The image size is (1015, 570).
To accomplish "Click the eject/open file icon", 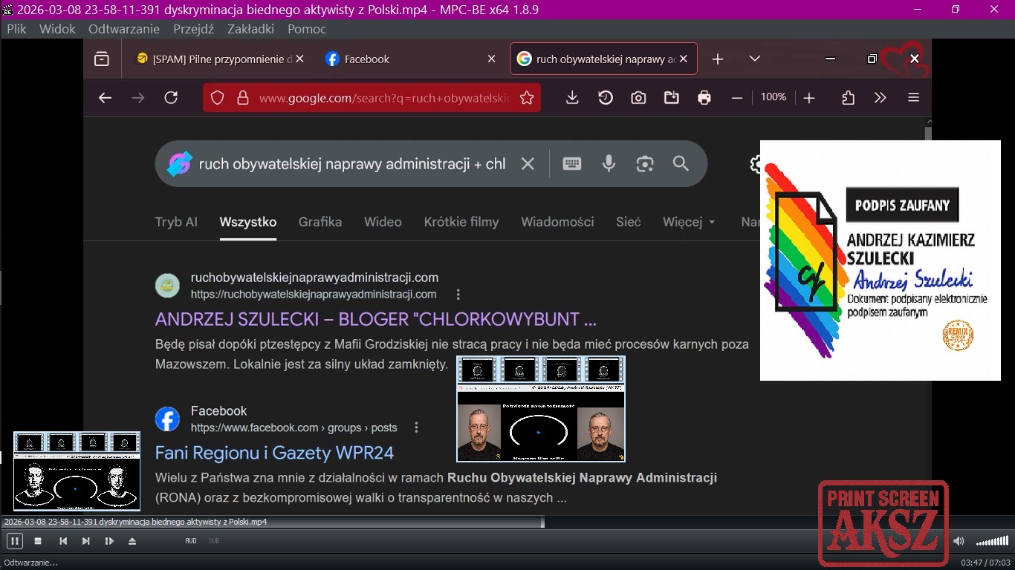I will click(132, 541).
